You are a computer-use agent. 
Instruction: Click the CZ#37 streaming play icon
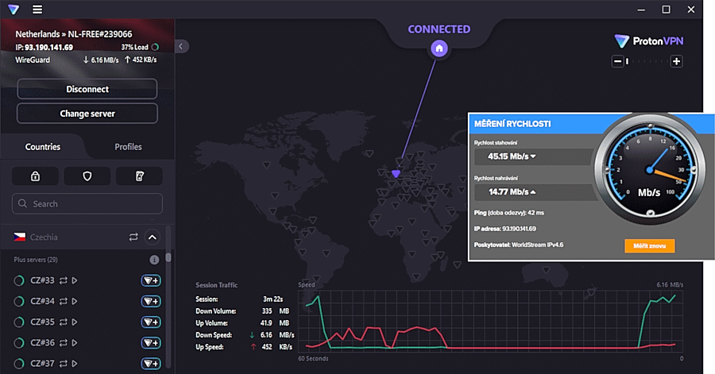(x=75, y=364)
